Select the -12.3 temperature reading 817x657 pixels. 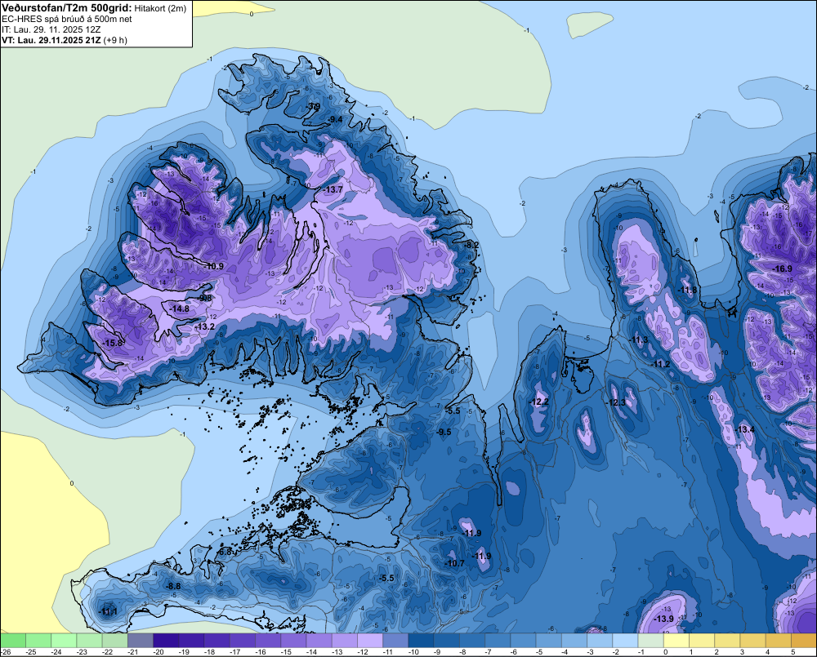click(x=616, y=402)
